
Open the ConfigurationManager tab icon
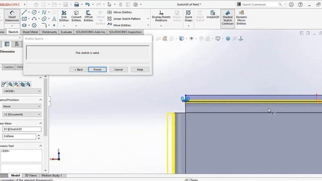click(x=17, y=44)
